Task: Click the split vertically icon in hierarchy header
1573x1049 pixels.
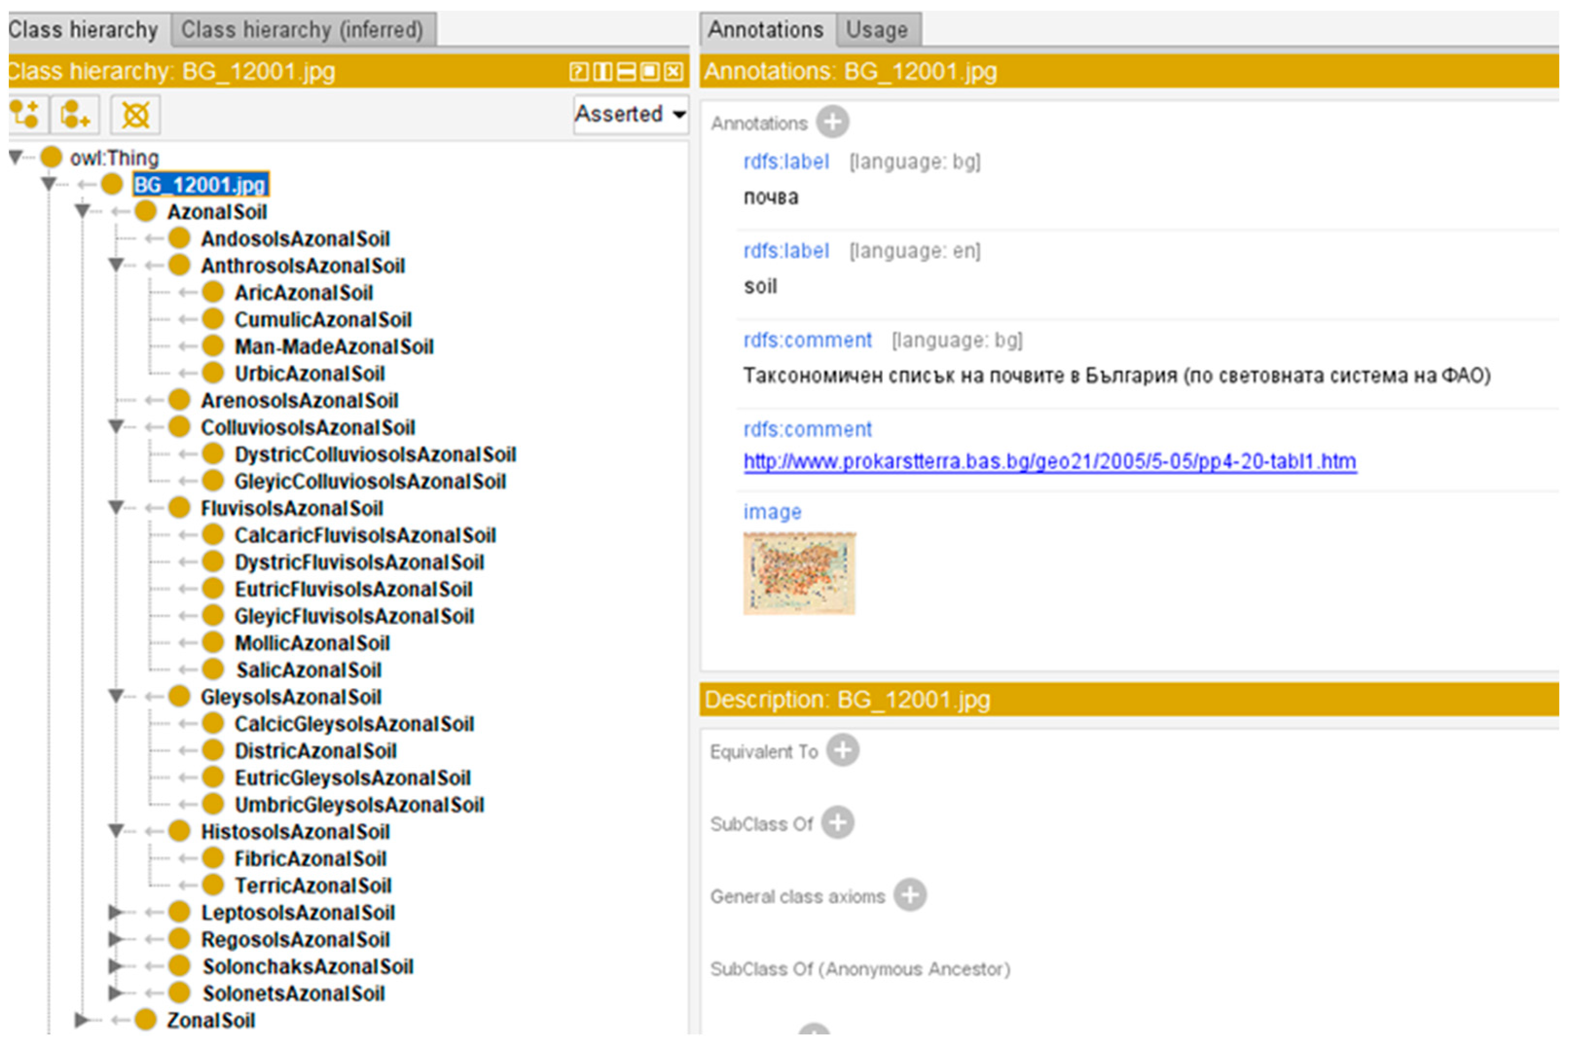Action: (x=602, y=72)
